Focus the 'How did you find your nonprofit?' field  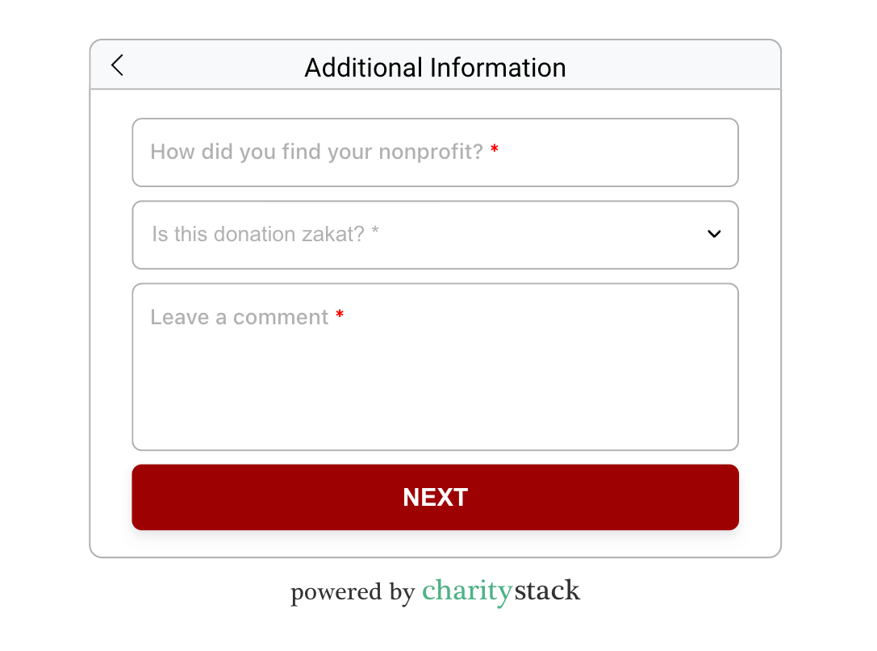click(x=435, y=152)
